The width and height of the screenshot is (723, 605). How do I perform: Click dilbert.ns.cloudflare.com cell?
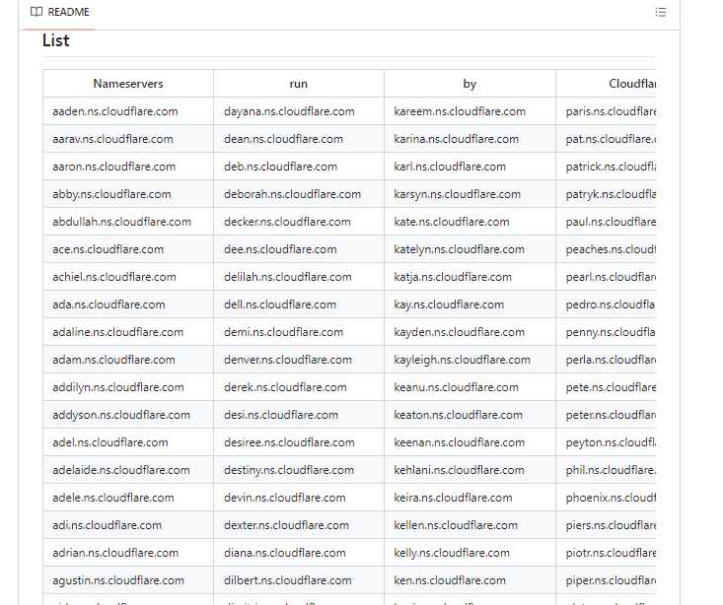(x=283, y=580)
